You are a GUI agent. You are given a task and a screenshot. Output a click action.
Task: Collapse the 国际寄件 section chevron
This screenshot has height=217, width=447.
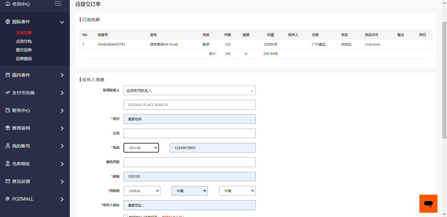62,22
